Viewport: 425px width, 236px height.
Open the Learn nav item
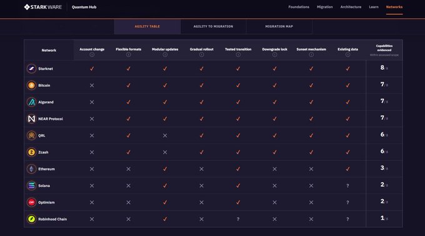click(x=374, y=7)
